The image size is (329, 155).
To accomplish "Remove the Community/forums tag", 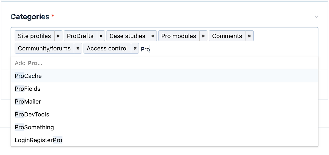I will tap(78, 48).
